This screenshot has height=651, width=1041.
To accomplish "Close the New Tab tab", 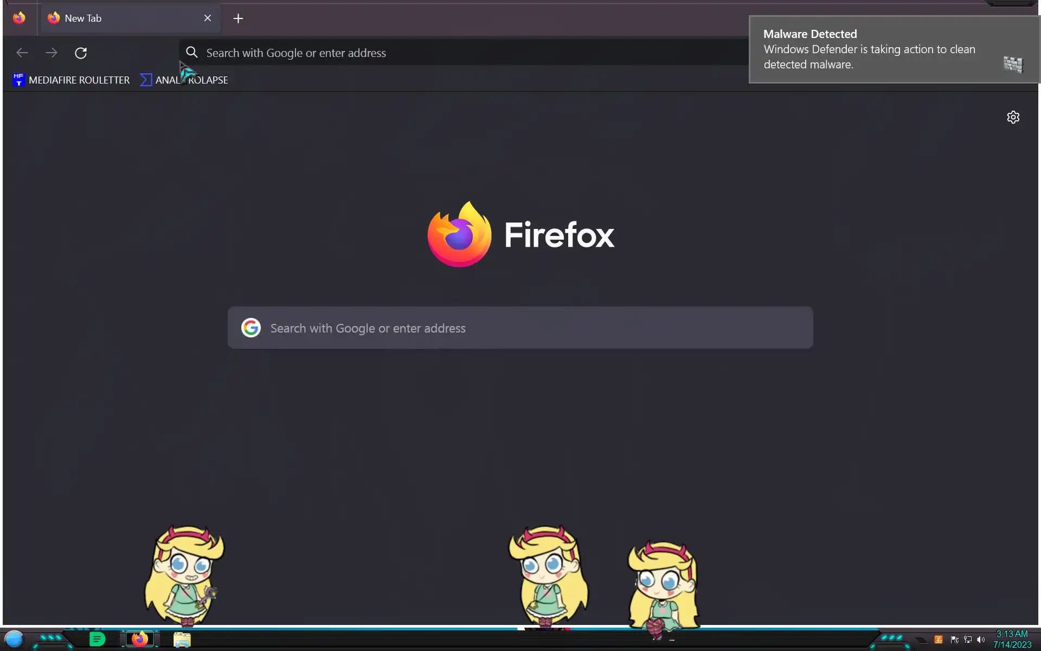I will point(208,18).
